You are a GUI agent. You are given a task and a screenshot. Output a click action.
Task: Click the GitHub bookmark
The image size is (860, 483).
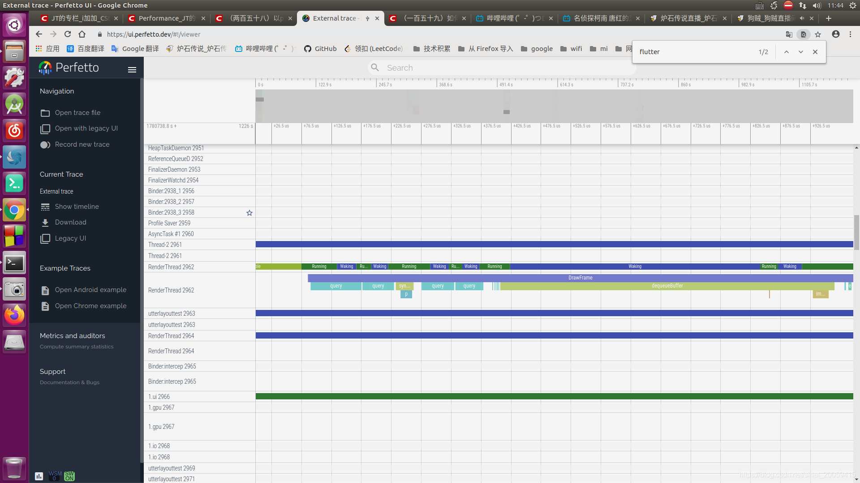click(320, 49)
